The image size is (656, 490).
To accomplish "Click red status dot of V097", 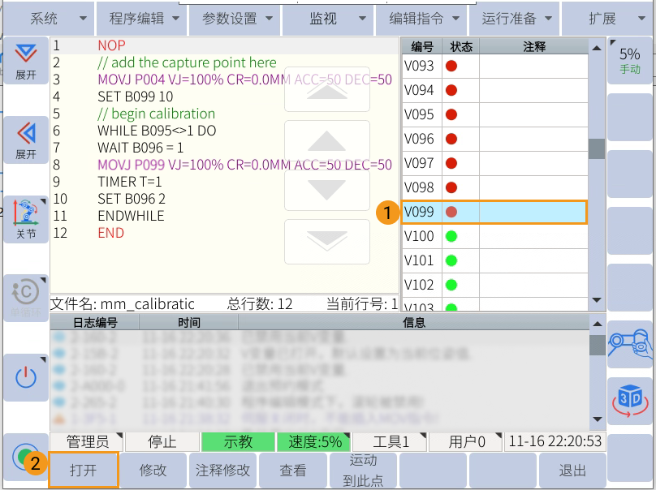I will click(x=451, y=163).
